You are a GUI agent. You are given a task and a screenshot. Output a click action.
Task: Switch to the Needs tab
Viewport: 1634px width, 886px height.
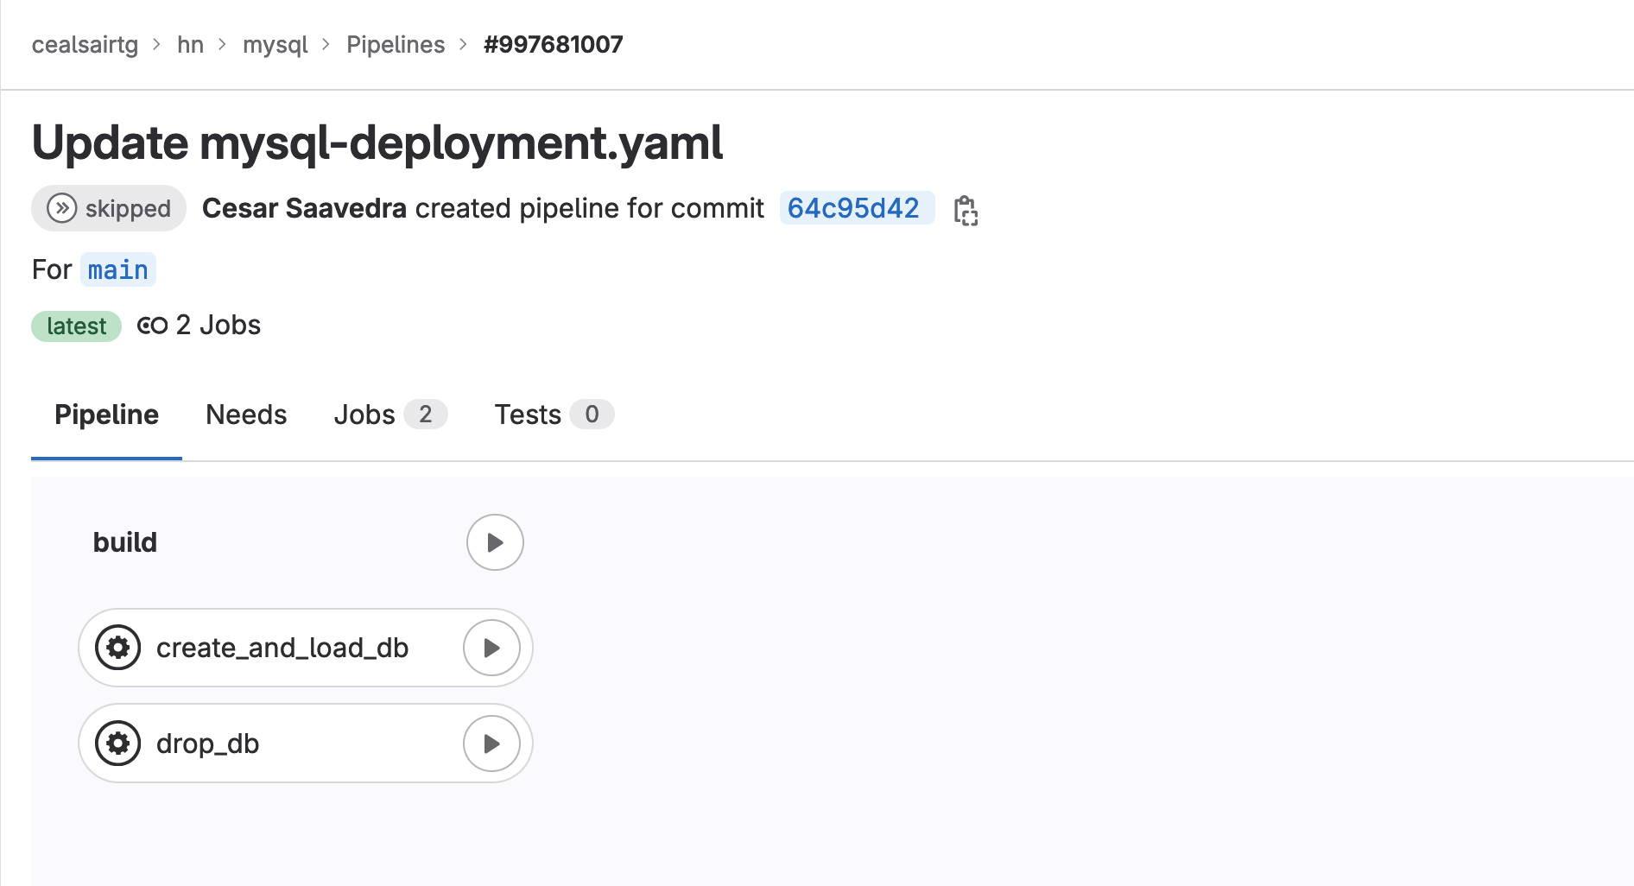[245, 415]
